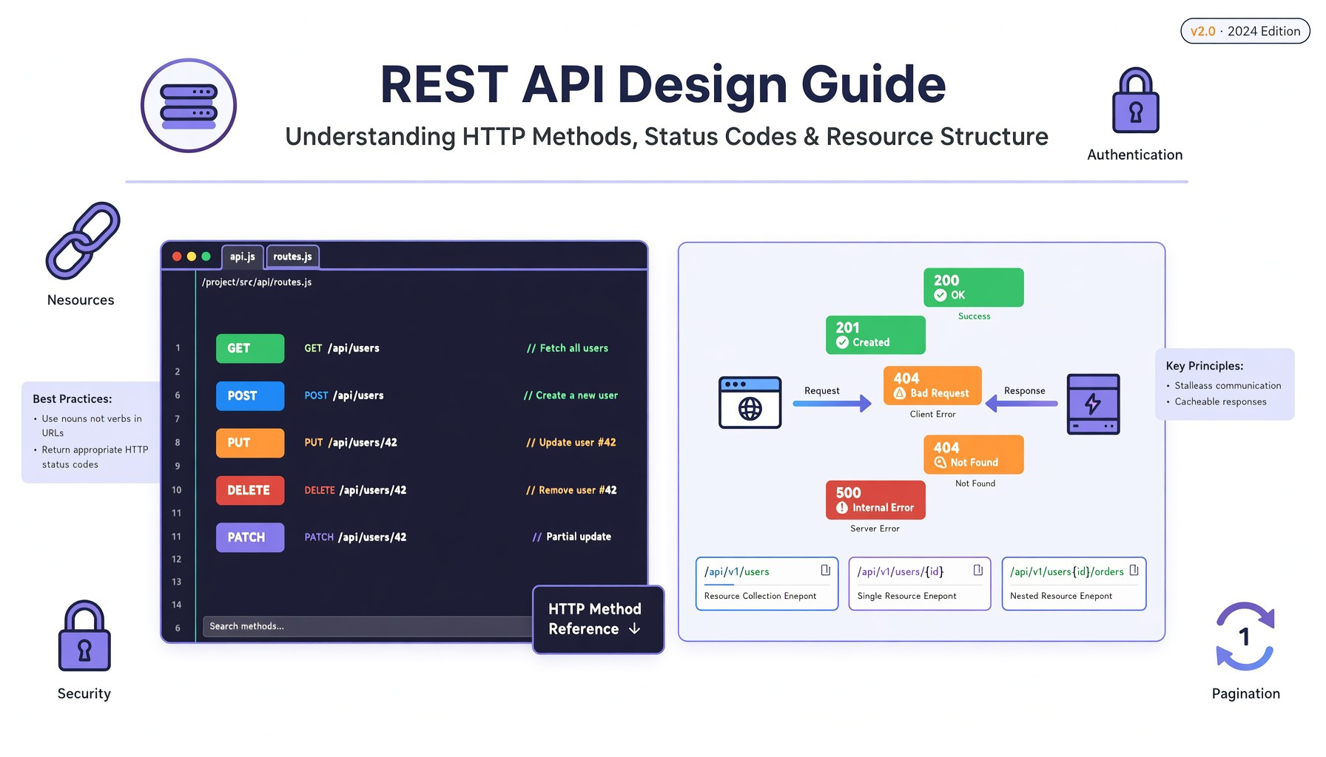
Task: Click the 200 OK status badge
Action: pos(974,288)
